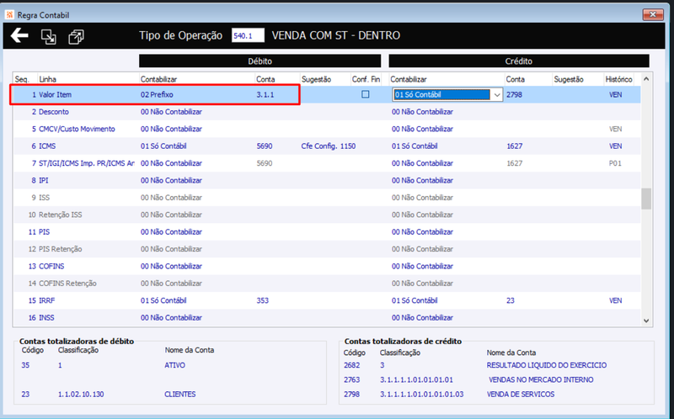Click debit account 353 in IRRF row

coord(263,300)
